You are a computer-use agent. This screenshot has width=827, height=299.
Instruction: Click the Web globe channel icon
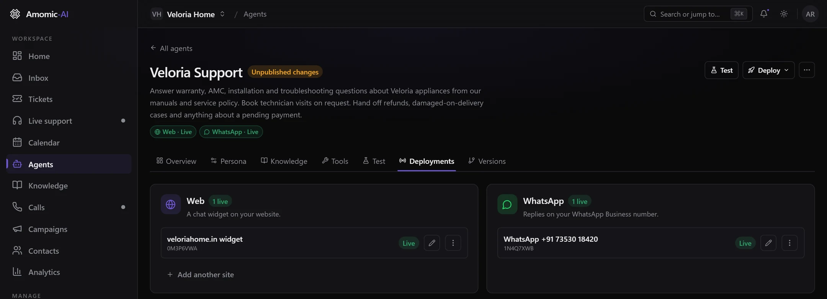tap(171, 204)
